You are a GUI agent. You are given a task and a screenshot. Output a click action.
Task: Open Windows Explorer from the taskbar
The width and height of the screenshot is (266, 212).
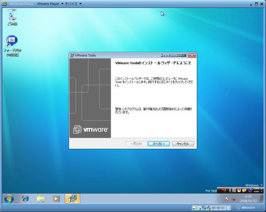tap(41, 199)
